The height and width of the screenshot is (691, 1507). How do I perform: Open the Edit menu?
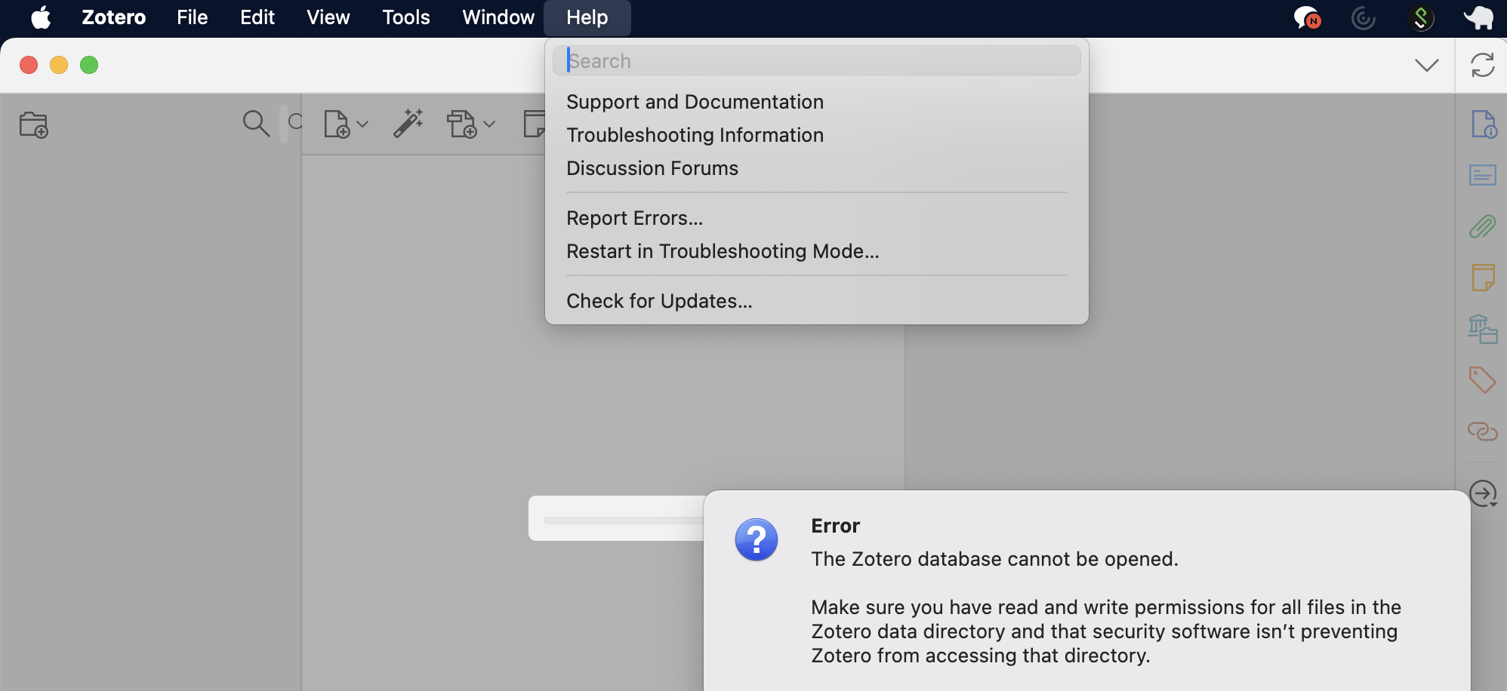click(x=257, y=17)
